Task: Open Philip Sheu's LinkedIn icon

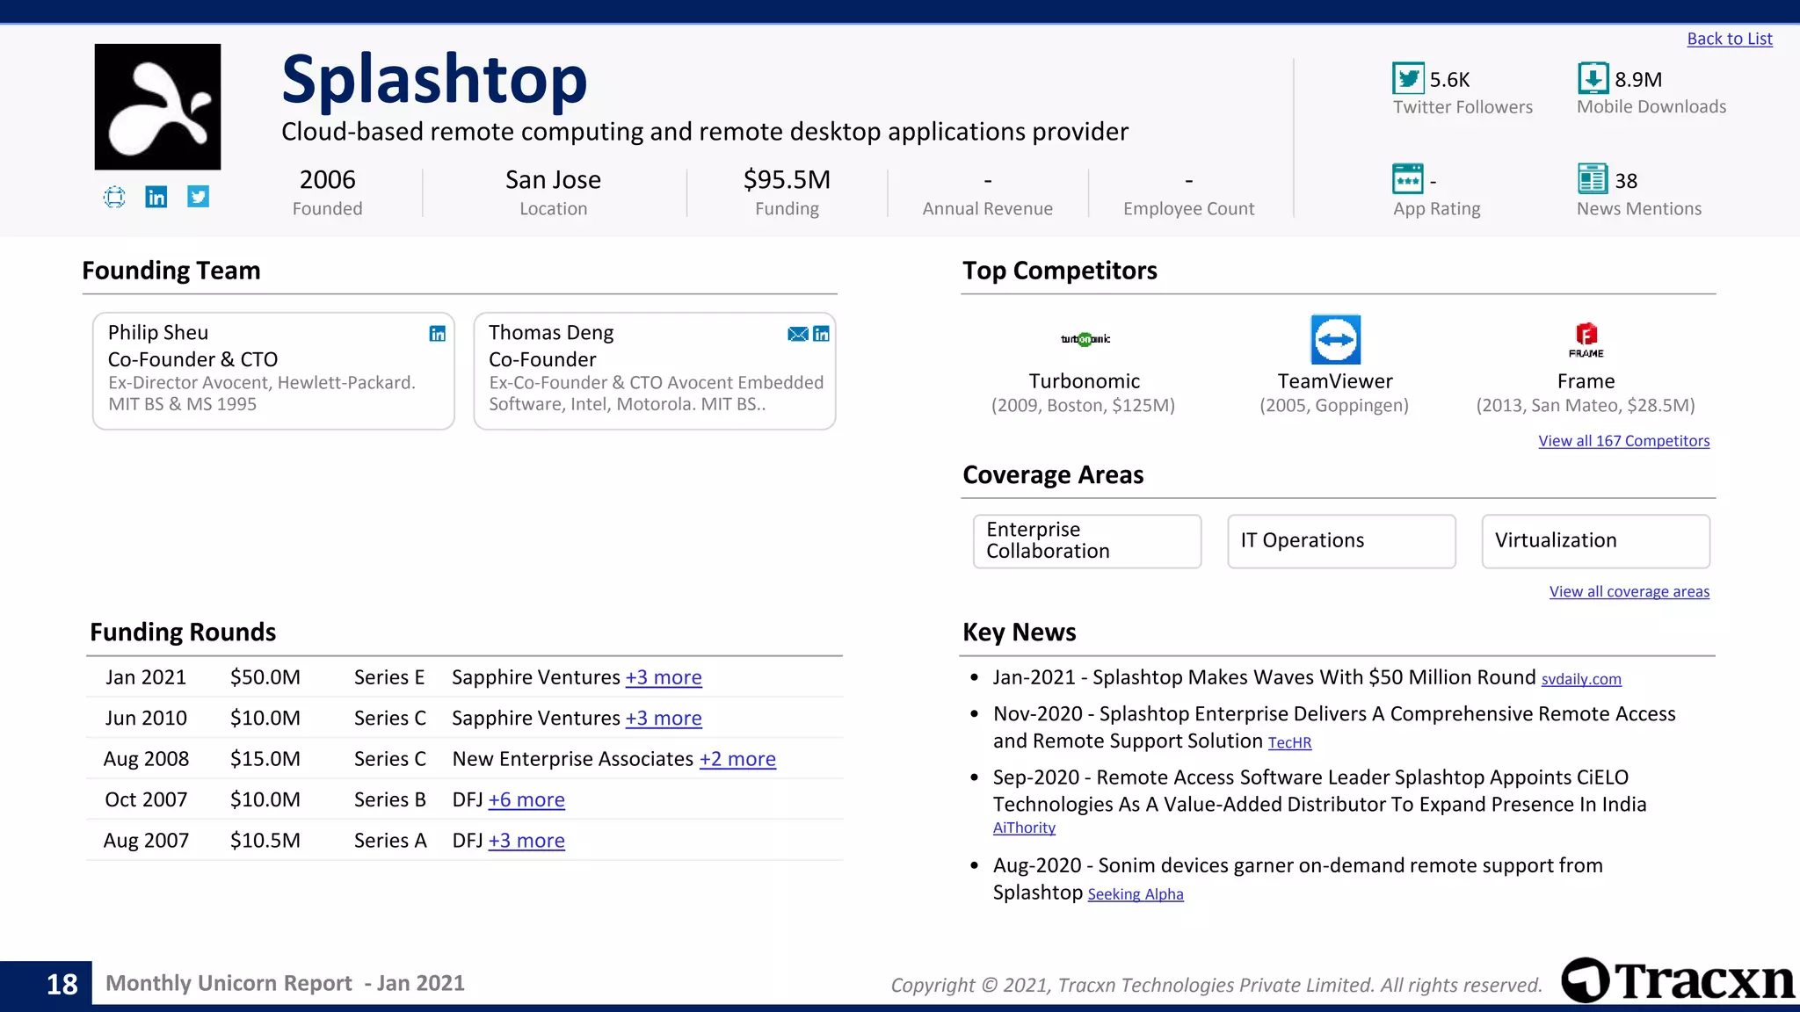Action: coord(437,334)
